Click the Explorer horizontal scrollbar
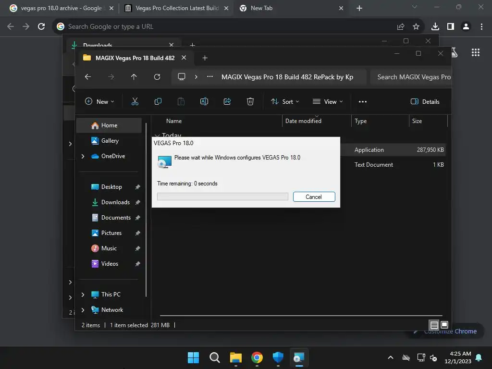The height and width of the screenshot is (369, 492). pyautogui.click(x=301, y=316)
